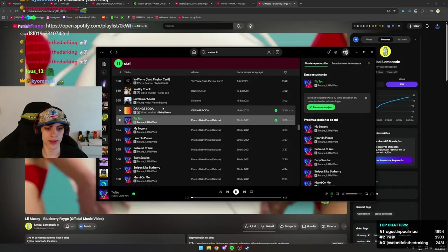Toggle liked checkmark beside Tic Tac in player

[x=134, y=194]
